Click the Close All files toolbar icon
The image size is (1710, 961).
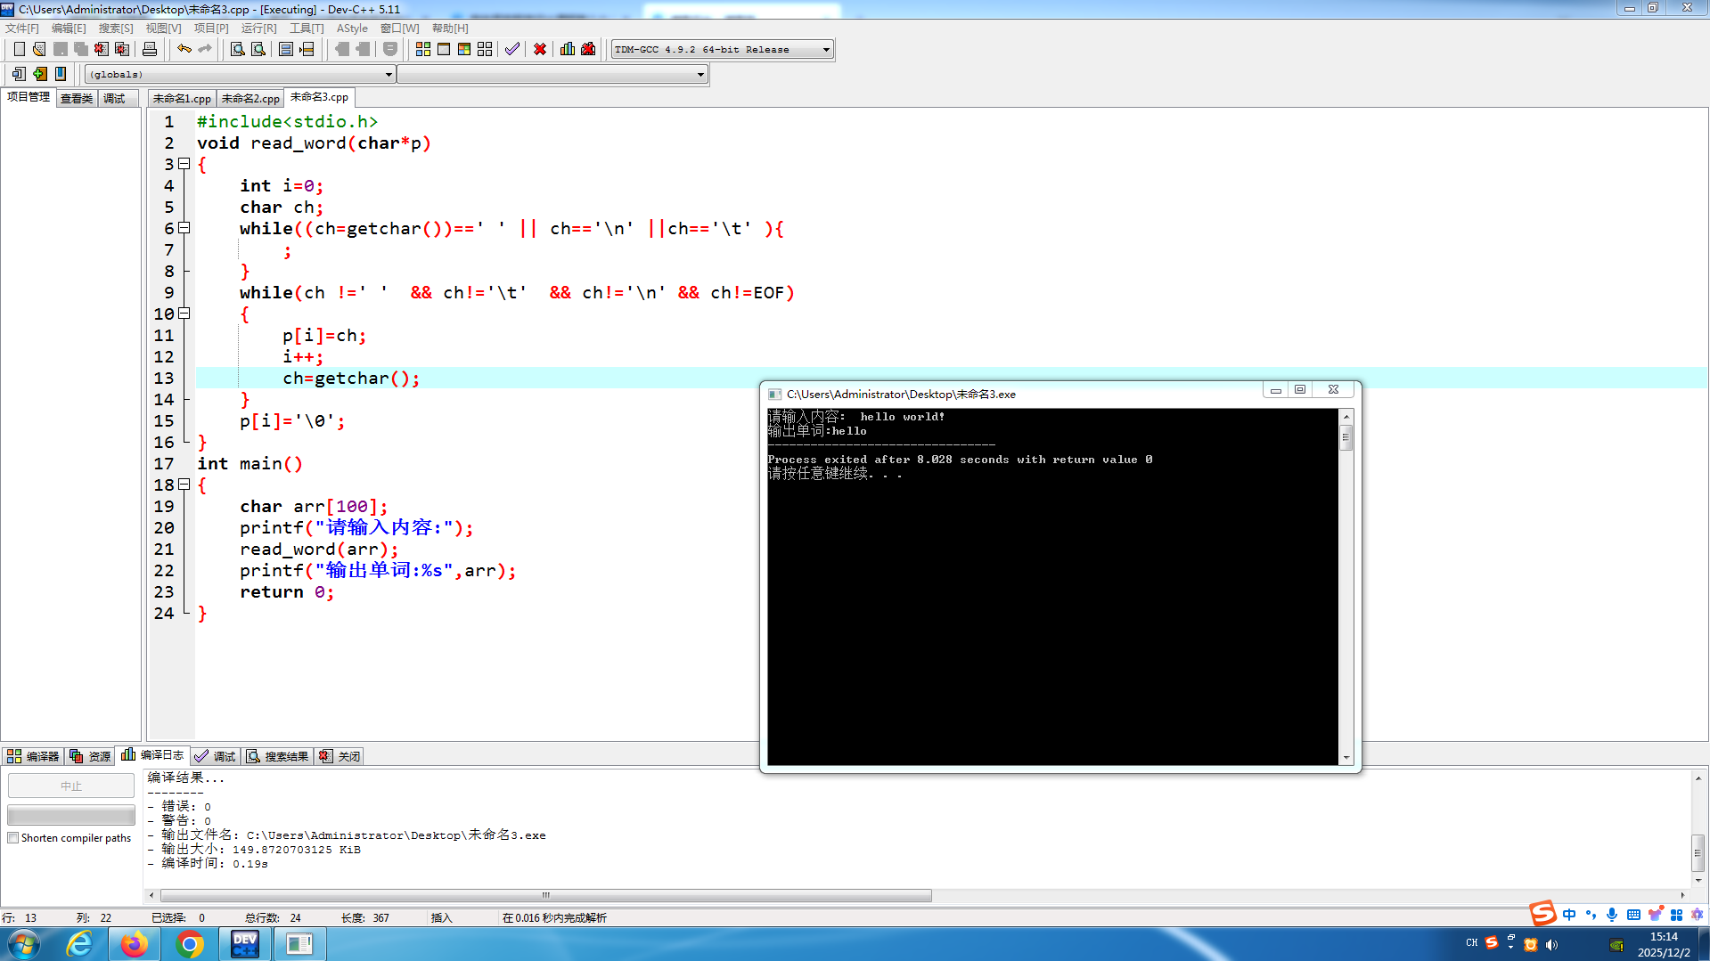(x=122, y=49)
